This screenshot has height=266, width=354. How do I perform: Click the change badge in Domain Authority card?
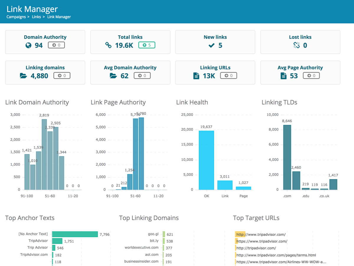point(56,45)
